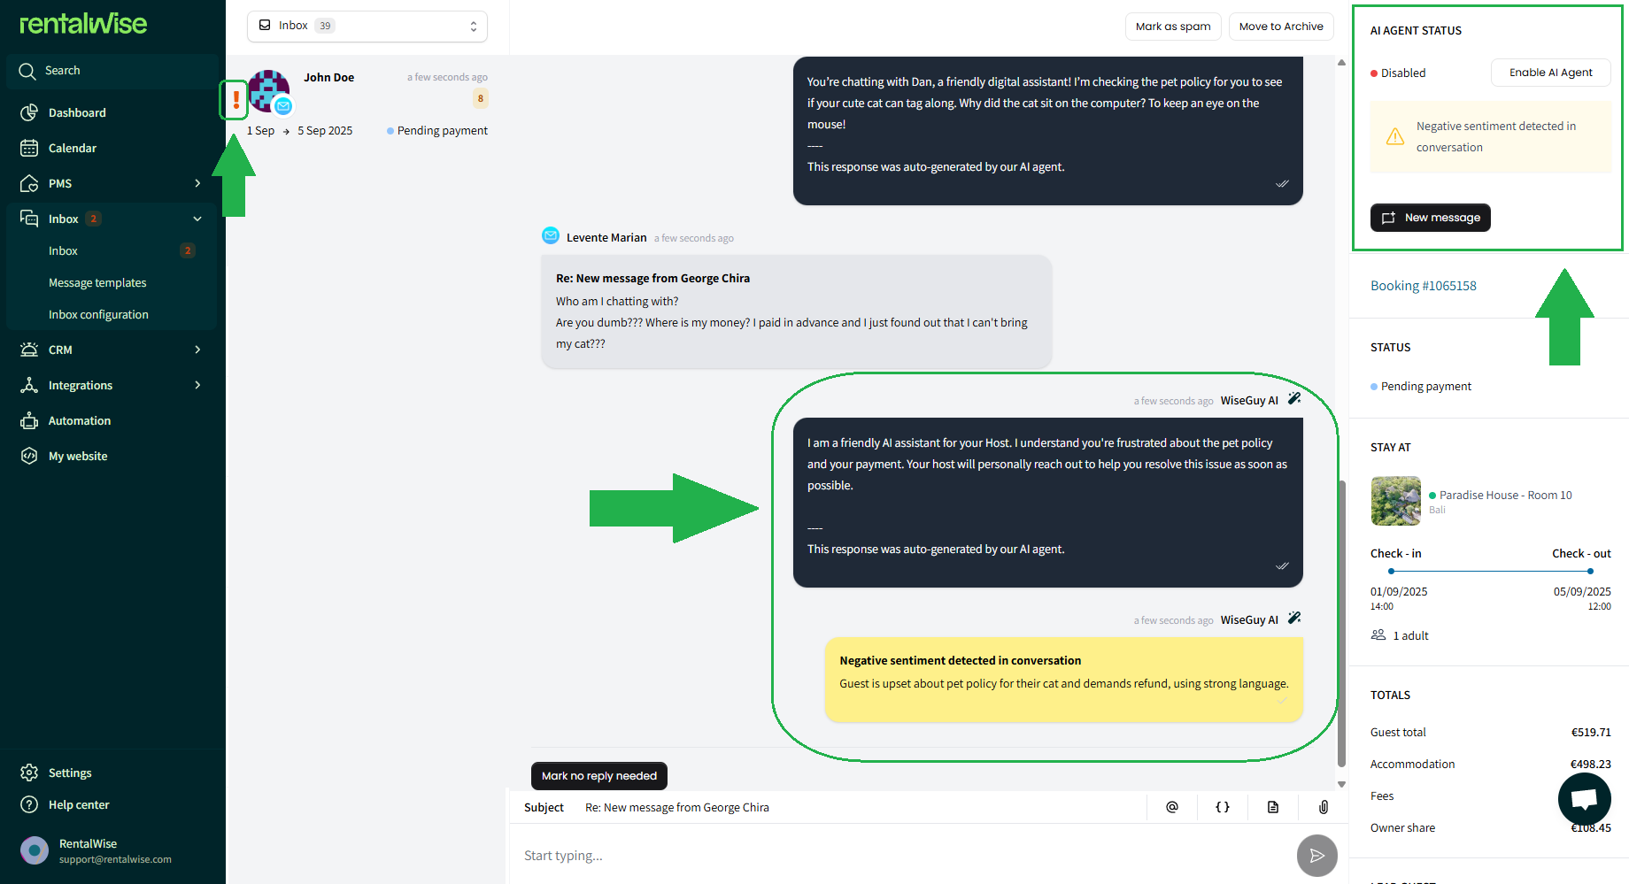Click the guests icon beside 1 adult

1378,635
